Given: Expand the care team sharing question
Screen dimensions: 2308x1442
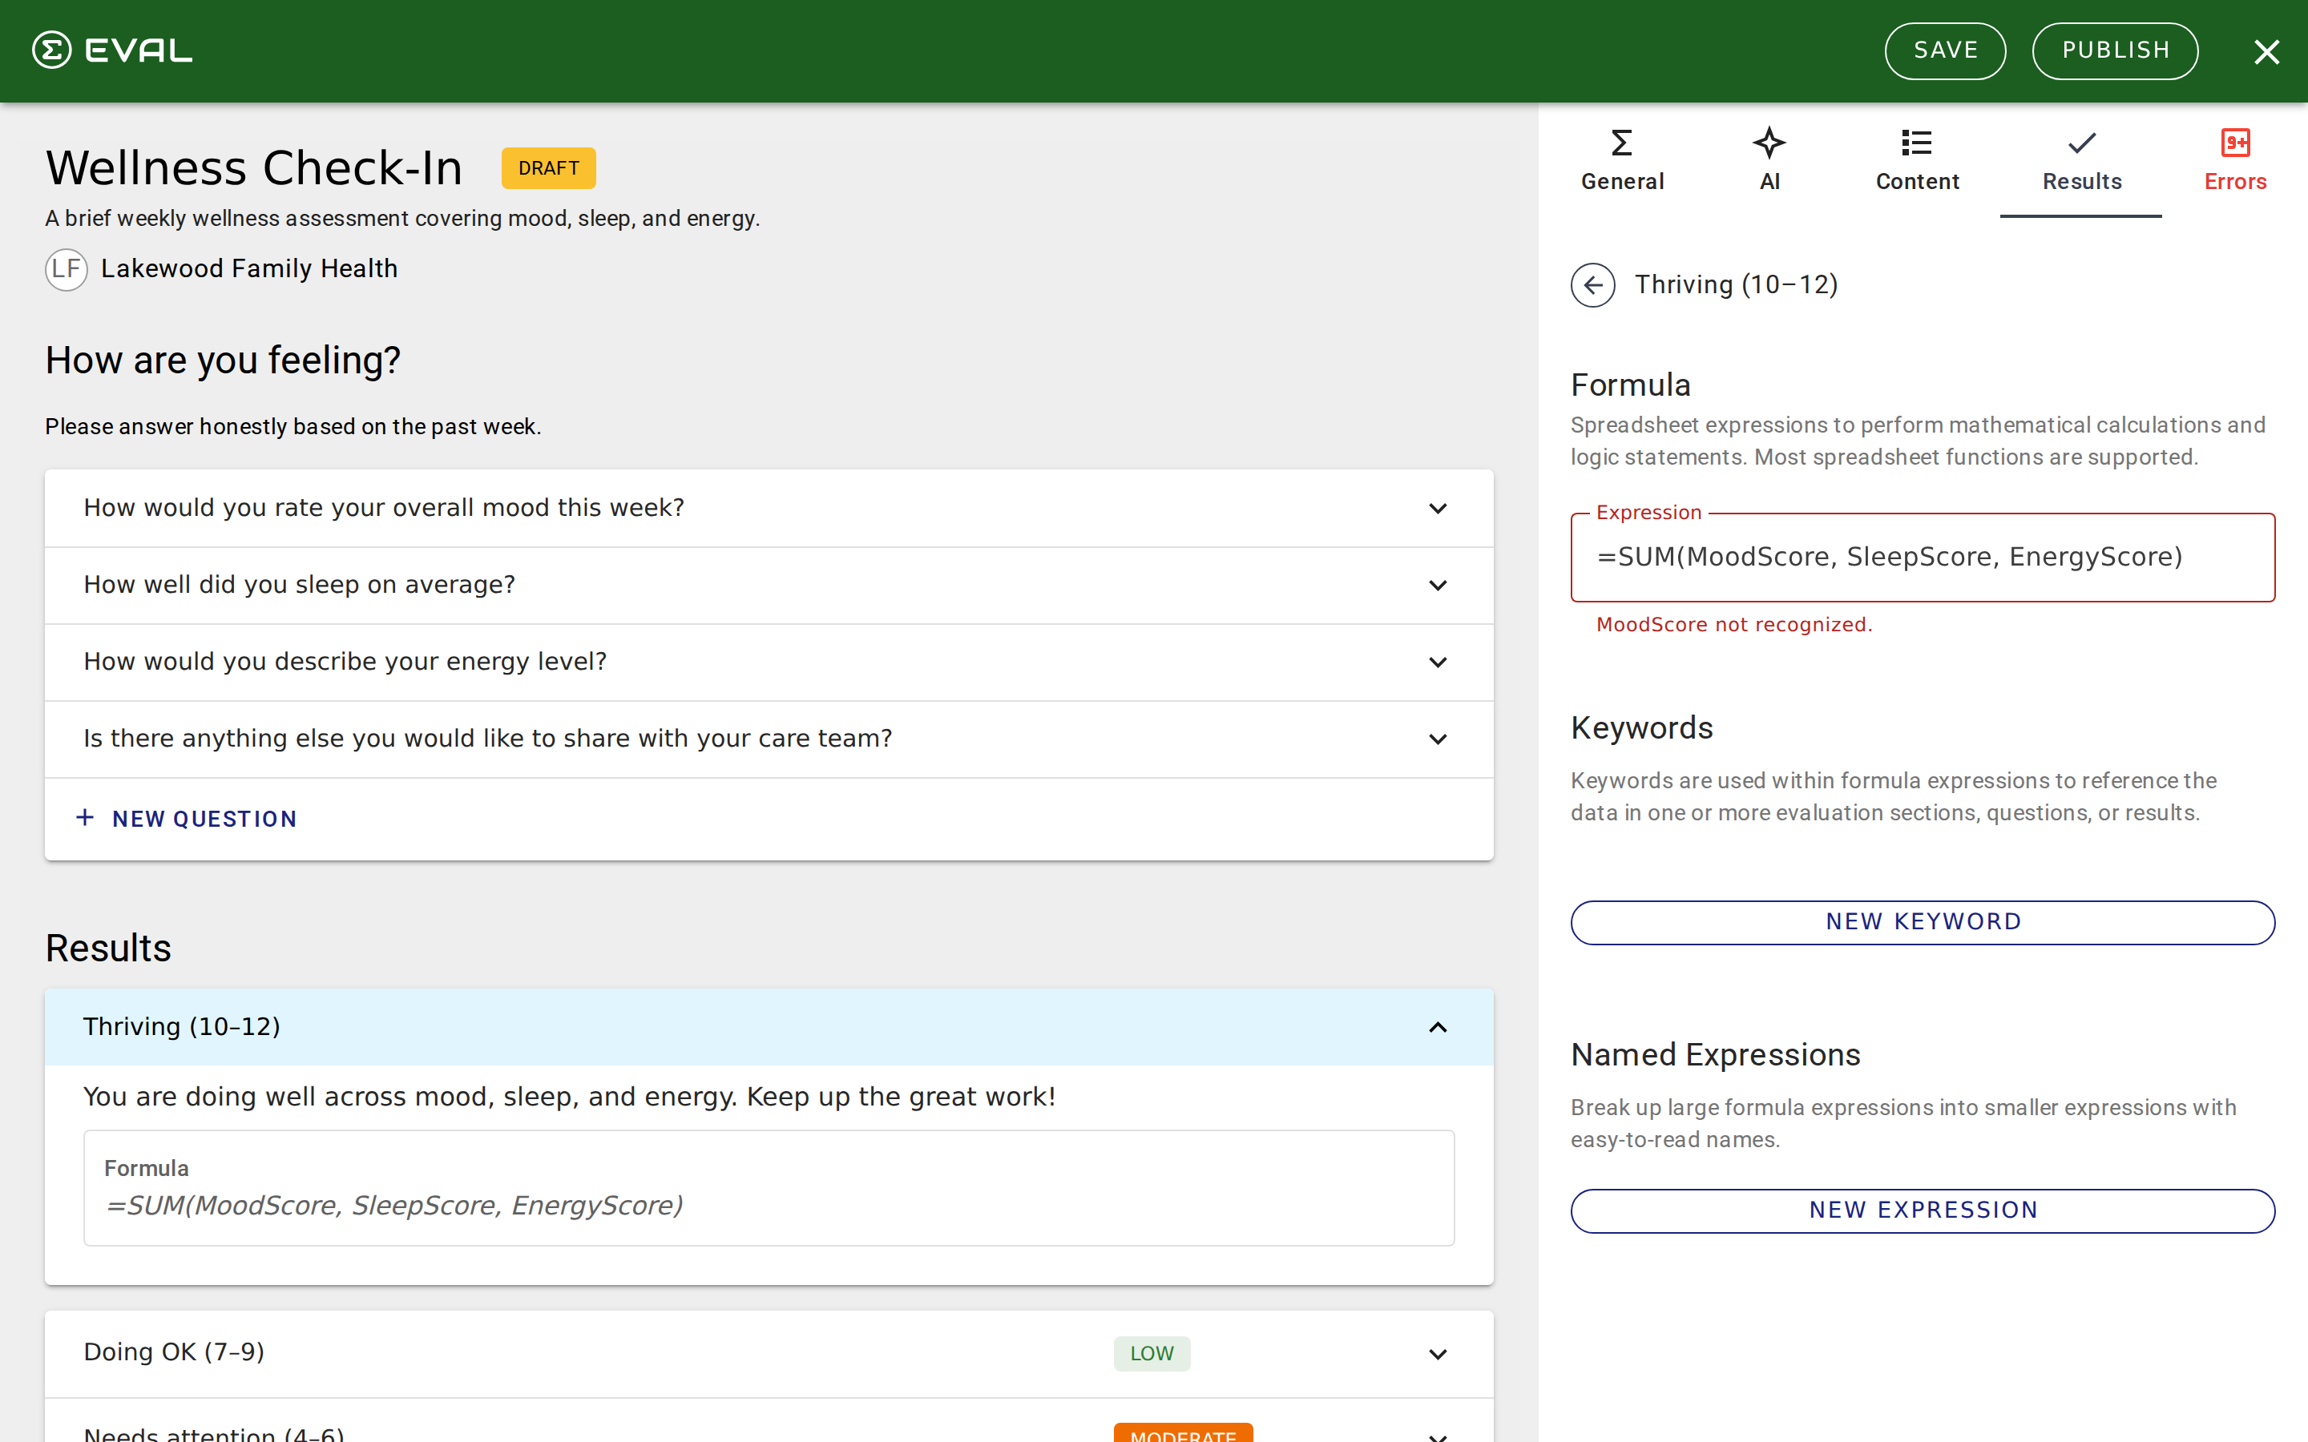Looking at the screenshot, I should point(1437,739).
